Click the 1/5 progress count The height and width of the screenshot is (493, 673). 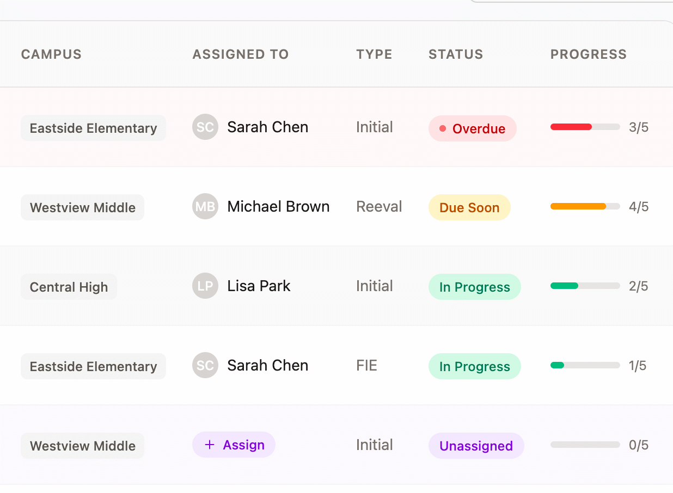coord(638,366)
